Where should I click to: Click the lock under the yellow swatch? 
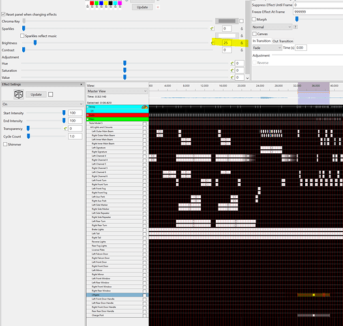click(106, 7)
